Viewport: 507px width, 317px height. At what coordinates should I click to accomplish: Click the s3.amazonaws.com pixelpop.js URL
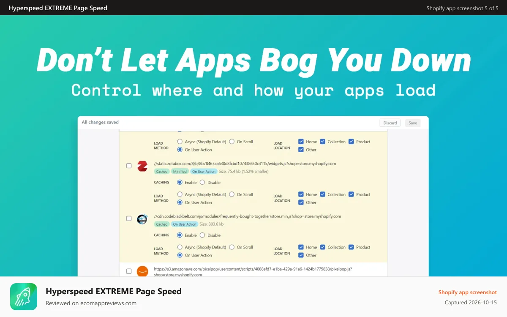[x=253, y=271]
